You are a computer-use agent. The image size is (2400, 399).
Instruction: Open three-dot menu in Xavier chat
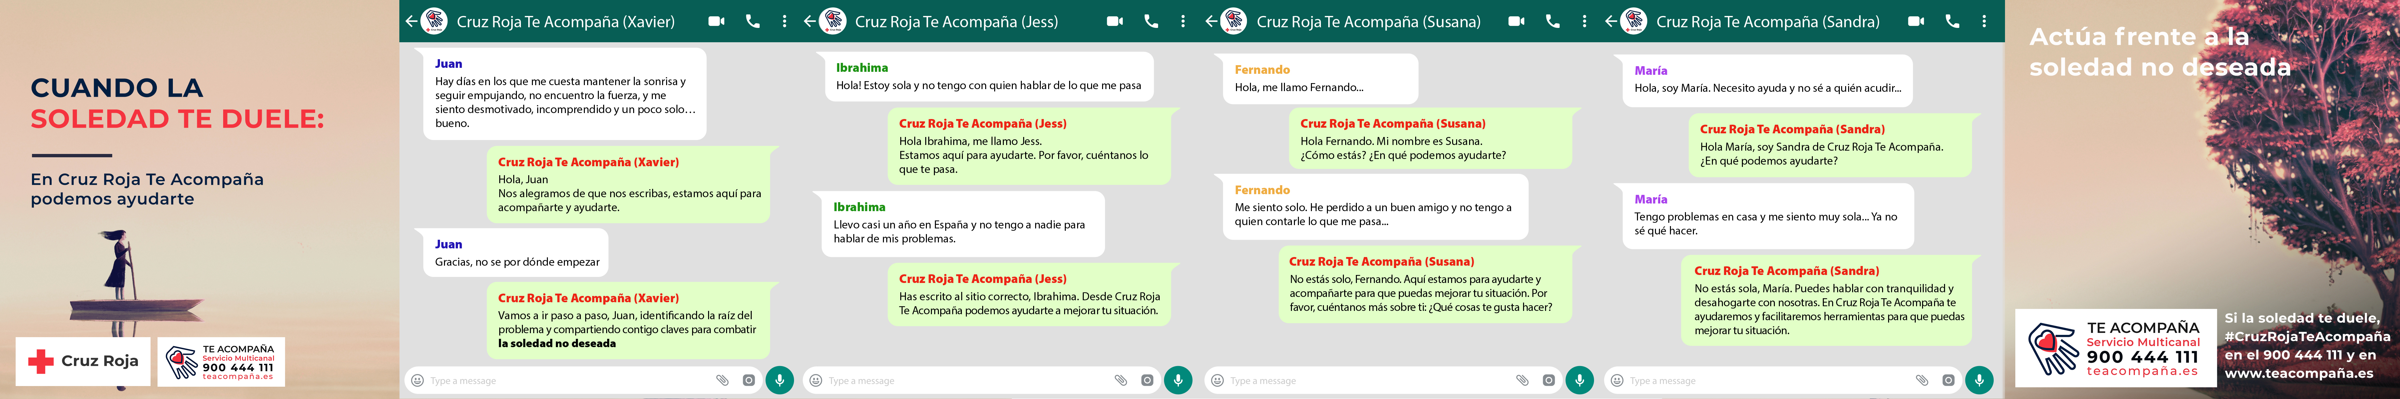click(784, 21)
